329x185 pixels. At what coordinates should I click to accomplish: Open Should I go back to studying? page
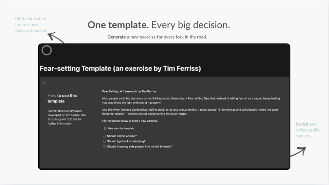pos(126,141)
